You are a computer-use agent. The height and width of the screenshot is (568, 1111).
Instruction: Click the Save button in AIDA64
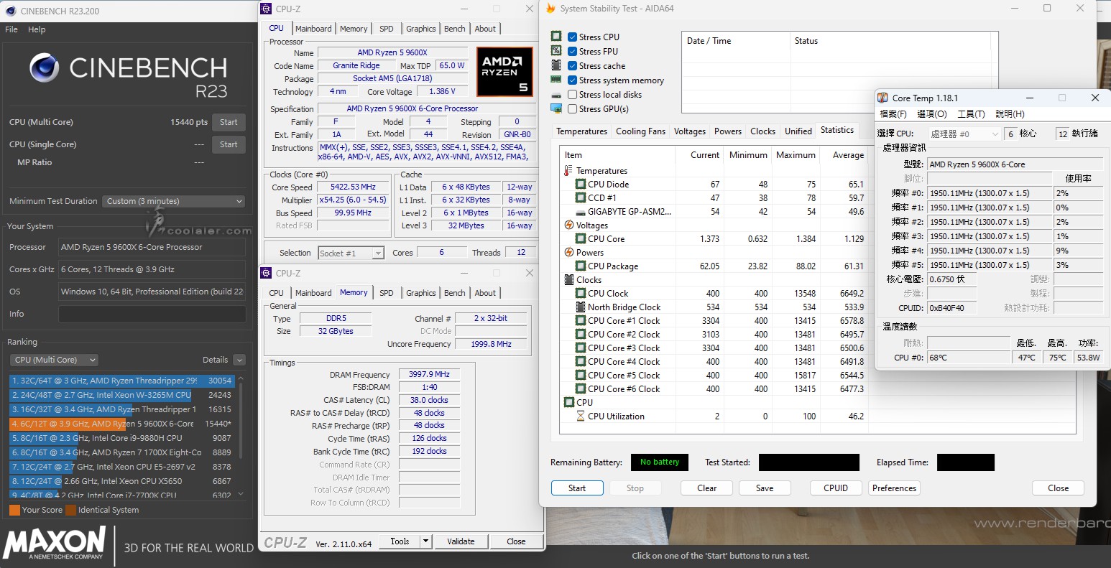coord(765,488)
